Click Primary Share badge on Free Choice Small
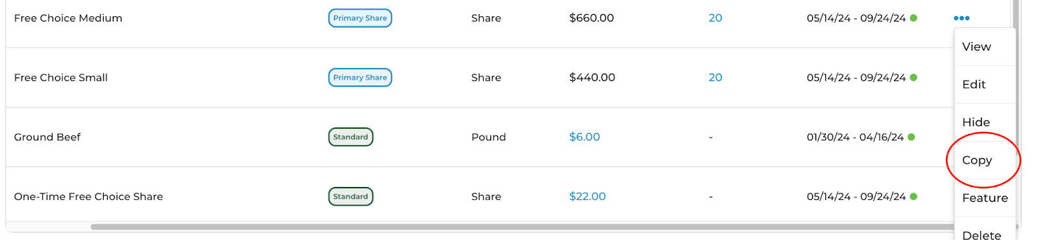Viewport: 1038px width, 240px height. pyautogui.click(x=360, y=78)
